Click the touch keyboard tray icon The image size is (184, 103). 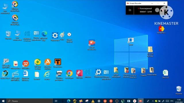(167, 101)
